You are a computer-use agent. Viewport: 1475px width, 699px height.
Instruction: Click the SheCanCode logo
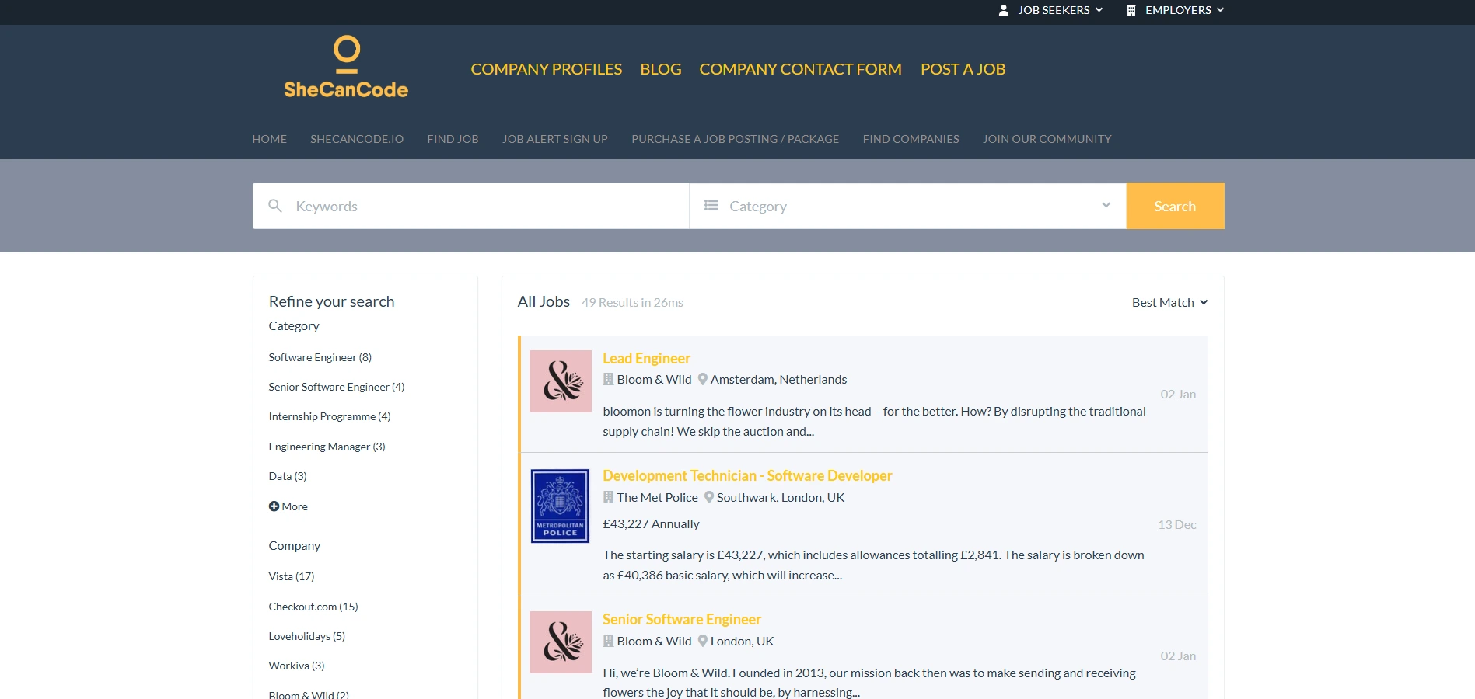[x=346, y=68]
